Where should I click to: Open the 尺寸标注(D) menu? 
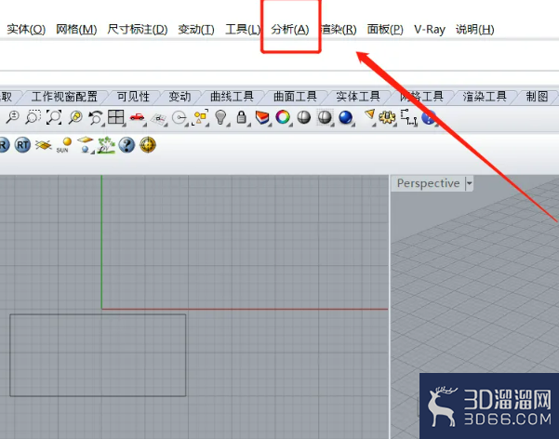click(138, 30)
